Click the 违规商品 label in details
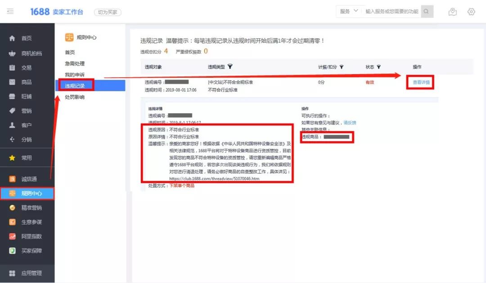Viewport: 486px width, 283px height. [x=311, y=137]
